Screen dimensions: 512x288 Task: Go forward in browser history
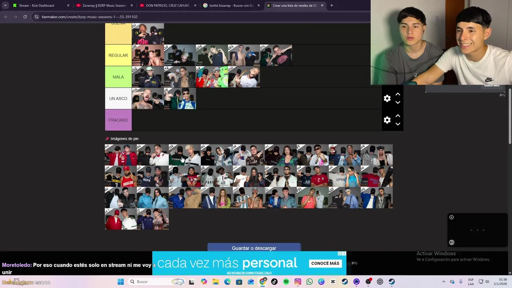15,17
